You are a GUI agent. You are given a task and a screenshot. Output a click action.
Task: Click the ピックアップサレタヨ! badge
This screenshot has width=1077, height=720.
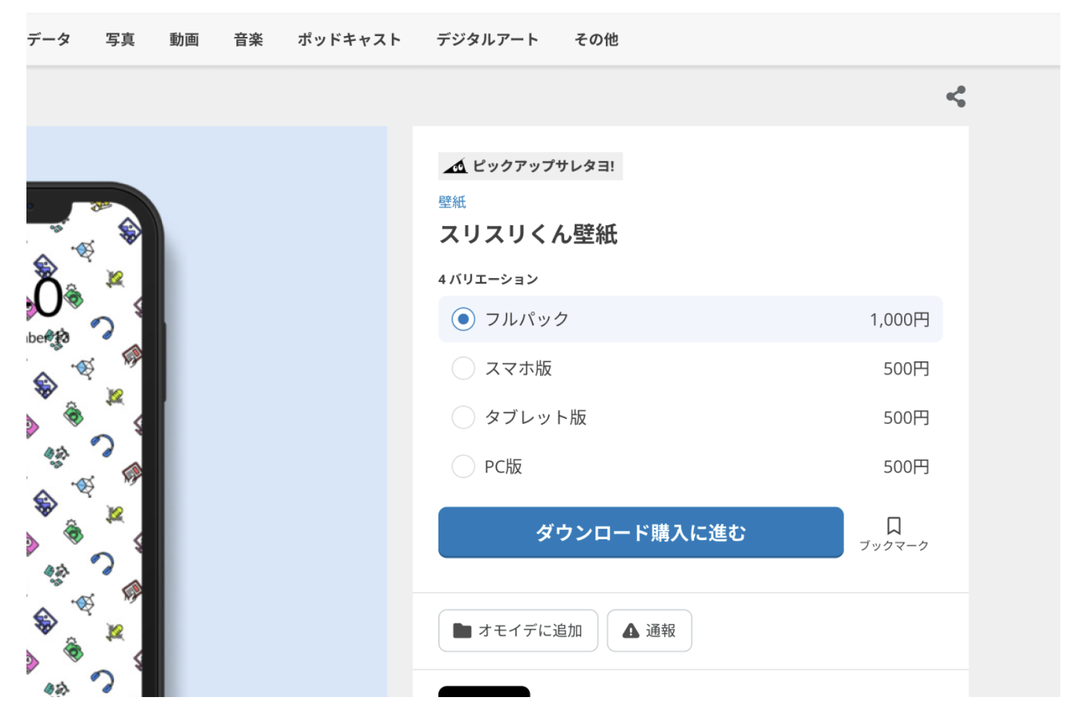(530, 166)
